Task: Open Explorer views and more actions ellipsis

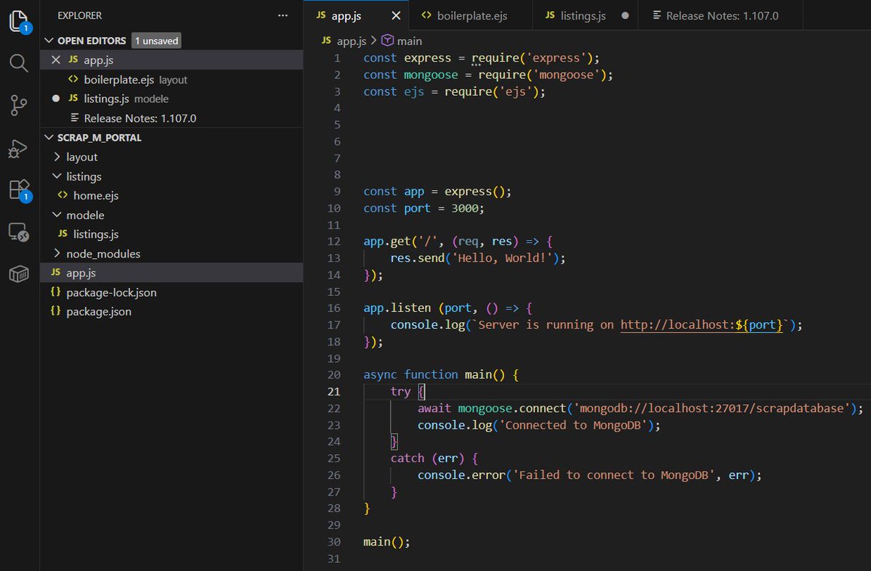Action: tap(283, 15)
